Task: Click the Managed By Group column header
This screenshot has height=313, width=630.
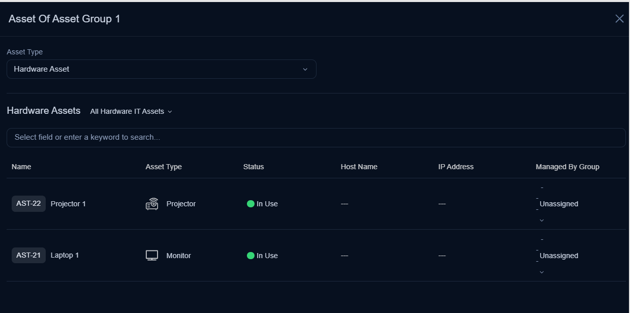Action: [568, 167]
